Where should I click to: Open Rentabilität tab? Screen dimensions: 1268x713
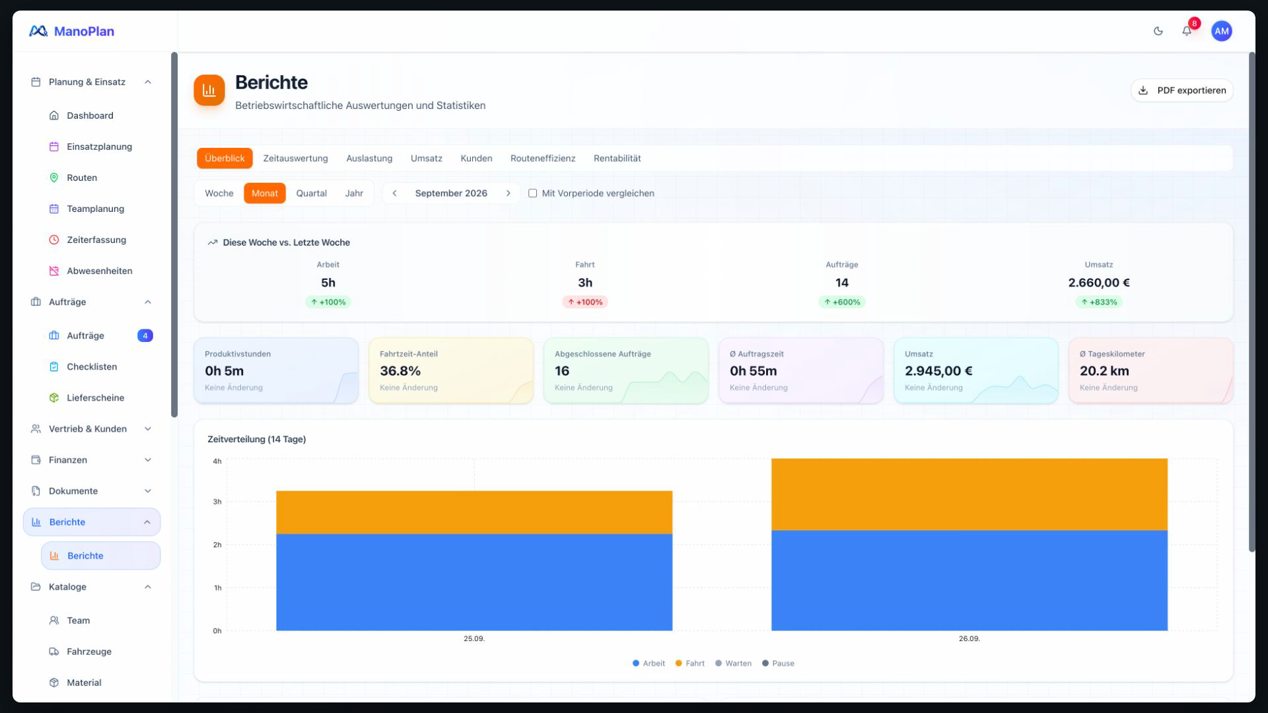tap(617, 158)
